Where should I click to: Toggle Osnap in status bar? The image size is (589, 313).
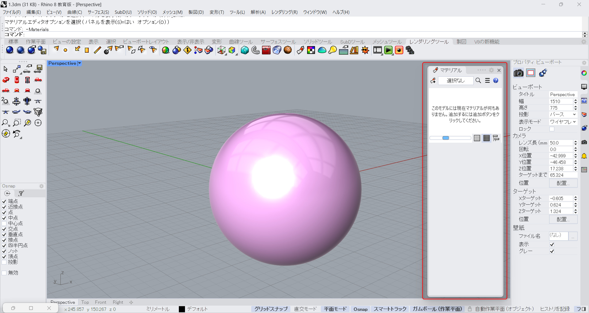(x=360, y=309)
